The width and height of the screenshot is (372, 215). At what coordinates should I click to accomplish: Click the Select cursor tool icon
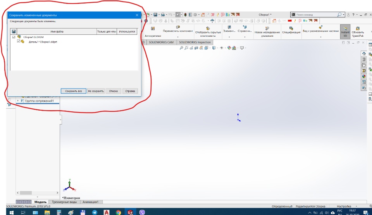click(x=178, y=15)
